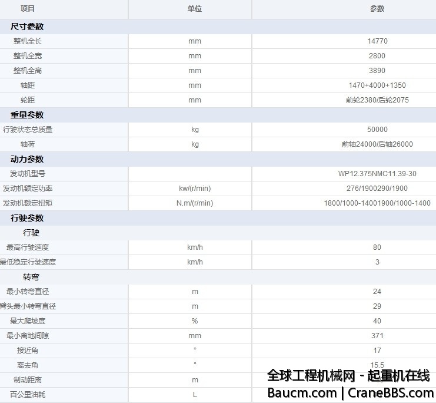436x403 pixels.
Task: Select the 行驶状态总质量 row label
Action: (28, 130)
